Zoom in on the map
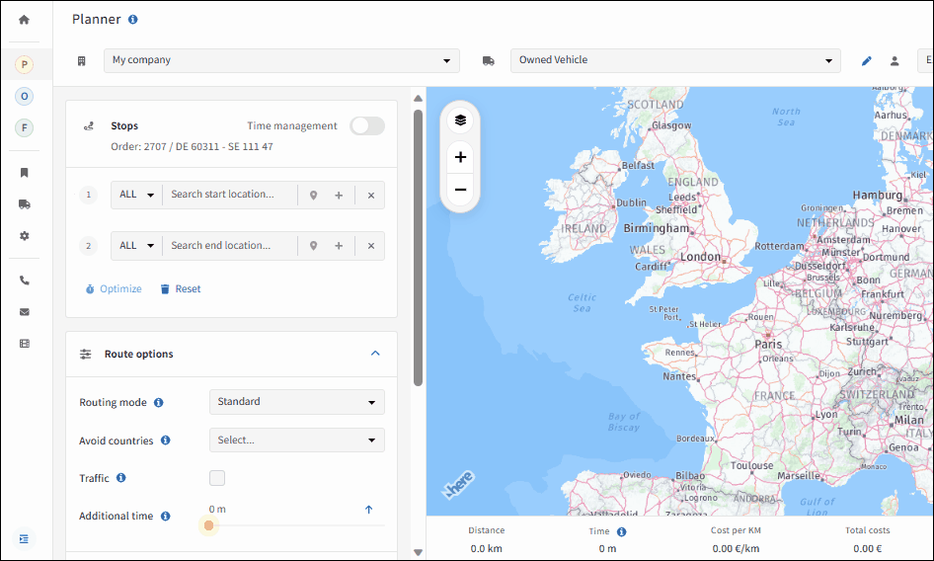 coord(460,157)
